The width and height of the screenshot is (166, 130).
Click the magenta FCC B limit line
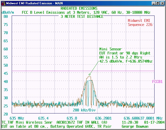point(51,71)
